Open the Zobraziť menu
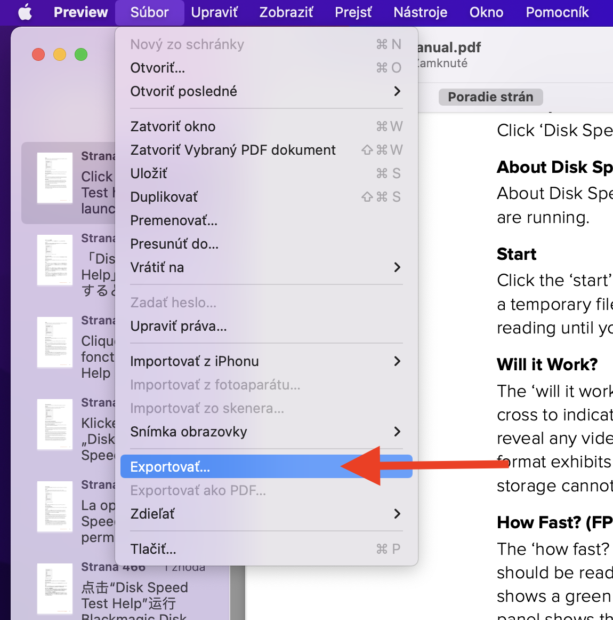This screenshot has width=613, height=620. (x=286, y=12)
